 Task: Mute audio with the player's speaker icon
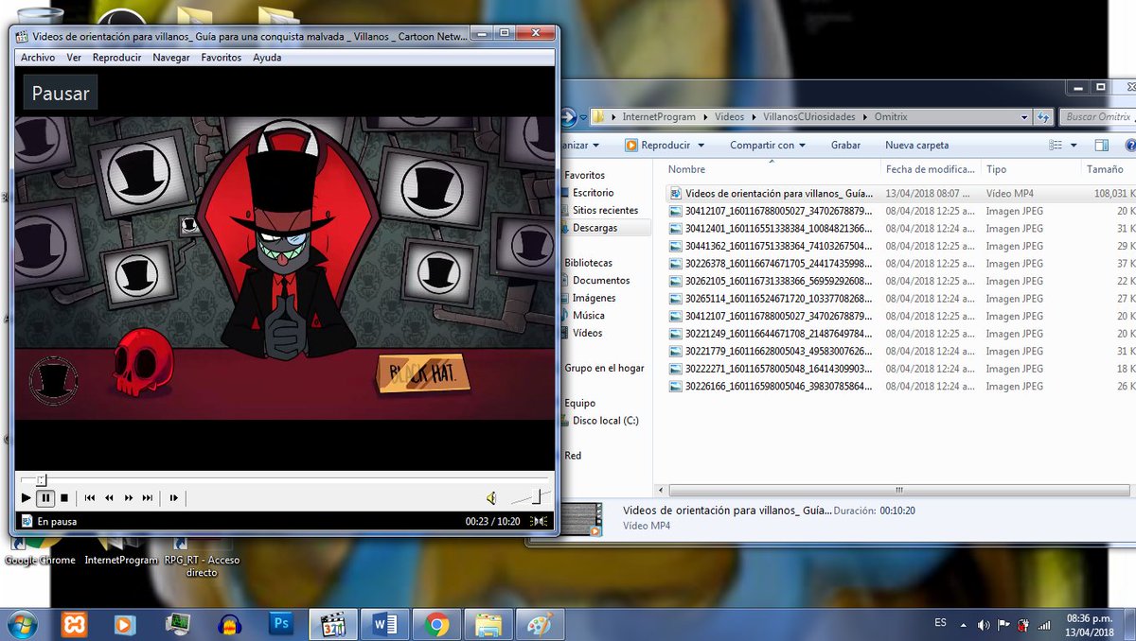(491, 497)
